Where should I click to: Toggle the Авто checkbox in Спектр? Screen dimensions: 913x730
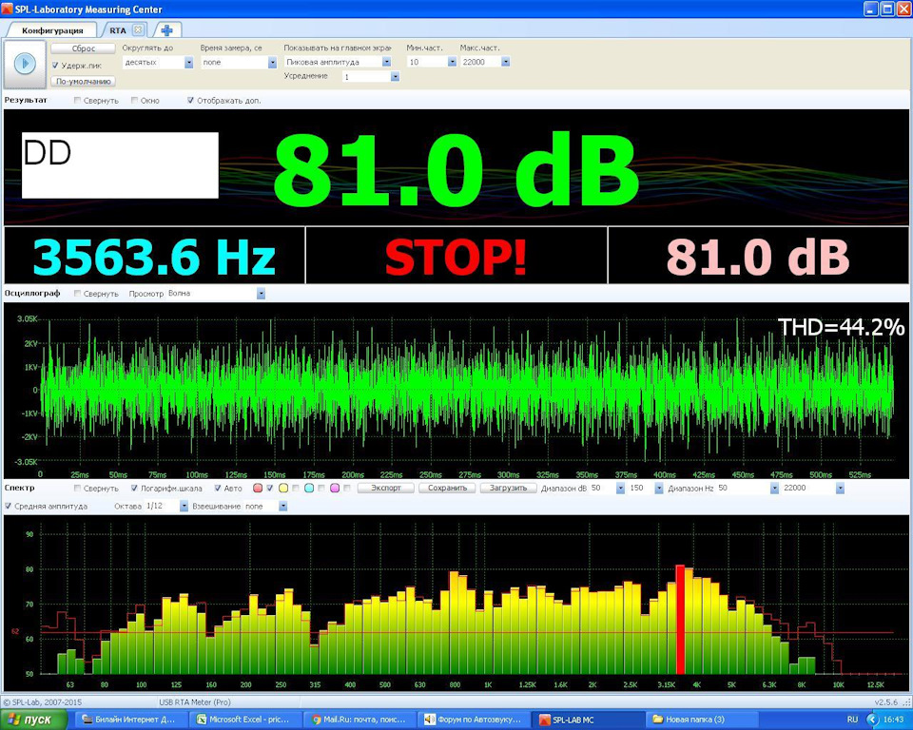pos(218,489)
